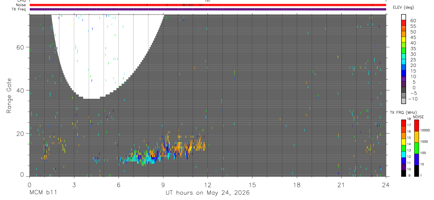Select the yellow swatch in ELEV colorbar
The height and width of the screenshot is (200, 434).
(x=403, y=40)
